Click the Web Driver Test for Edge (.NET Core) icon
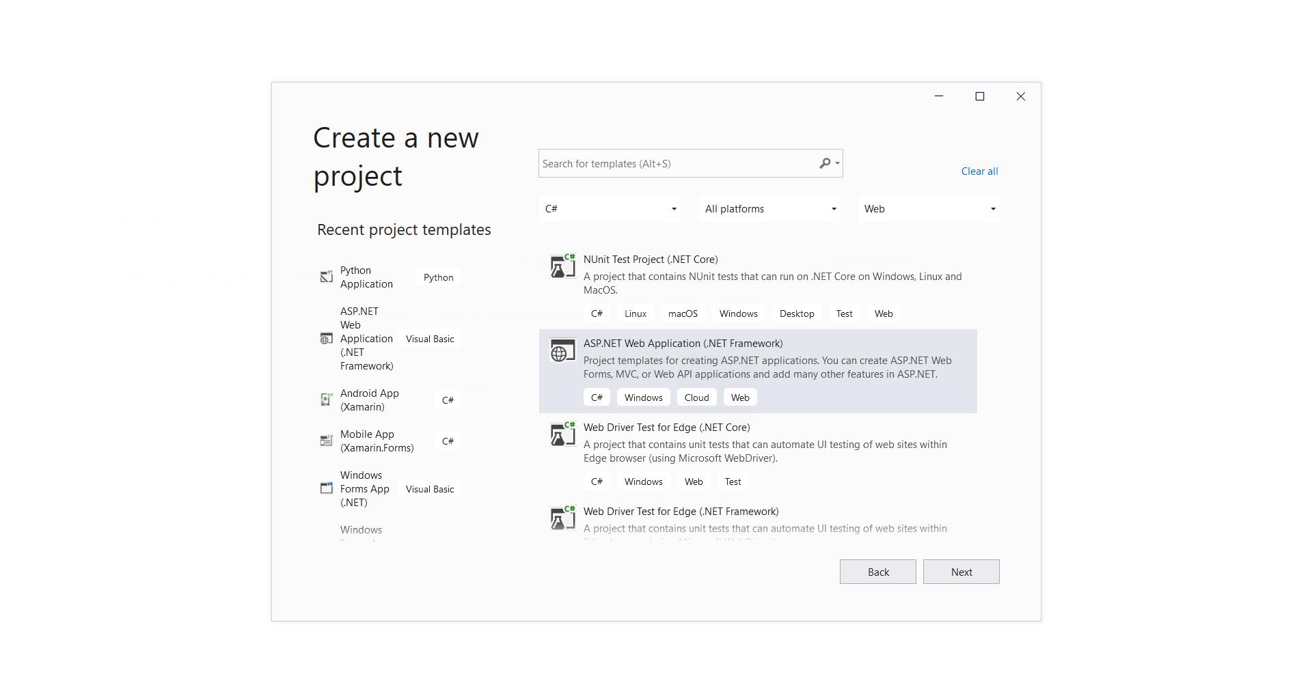1312x683 pixels. tap(562, 434)
